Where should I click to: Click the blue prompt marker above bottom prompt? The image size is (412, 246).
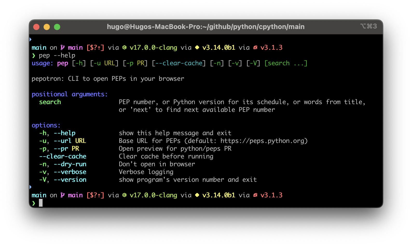[x=30, y=187]
